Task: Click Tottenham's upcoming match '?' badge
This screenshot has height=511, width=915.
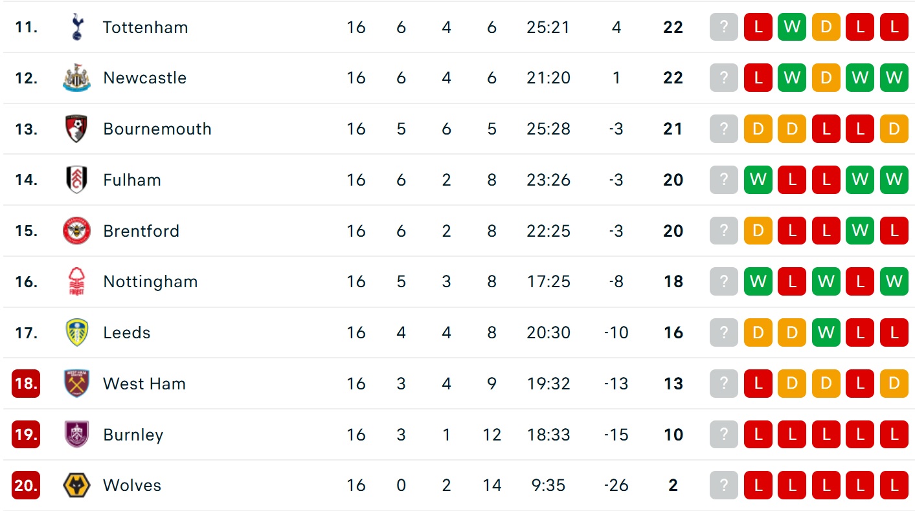Action: pos(724,27)
